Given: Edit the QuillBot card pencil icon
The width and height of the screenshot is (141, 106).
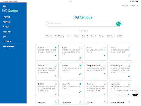Looking at the screenshot, I should [56, 94].
